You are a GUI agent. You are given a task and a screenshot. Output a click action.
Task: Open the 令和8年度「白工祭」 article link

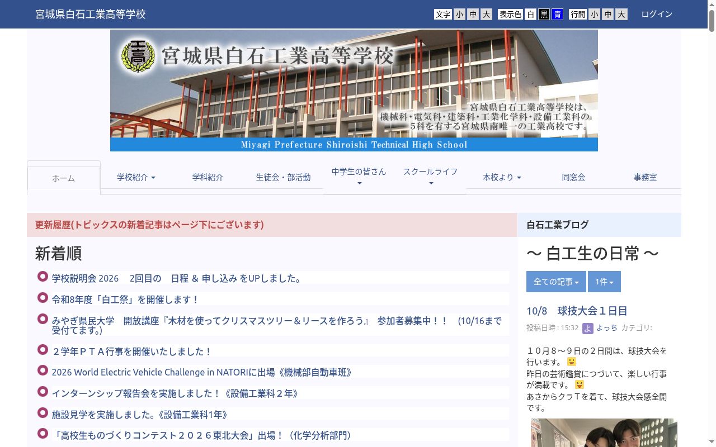[x=125, y=299]
